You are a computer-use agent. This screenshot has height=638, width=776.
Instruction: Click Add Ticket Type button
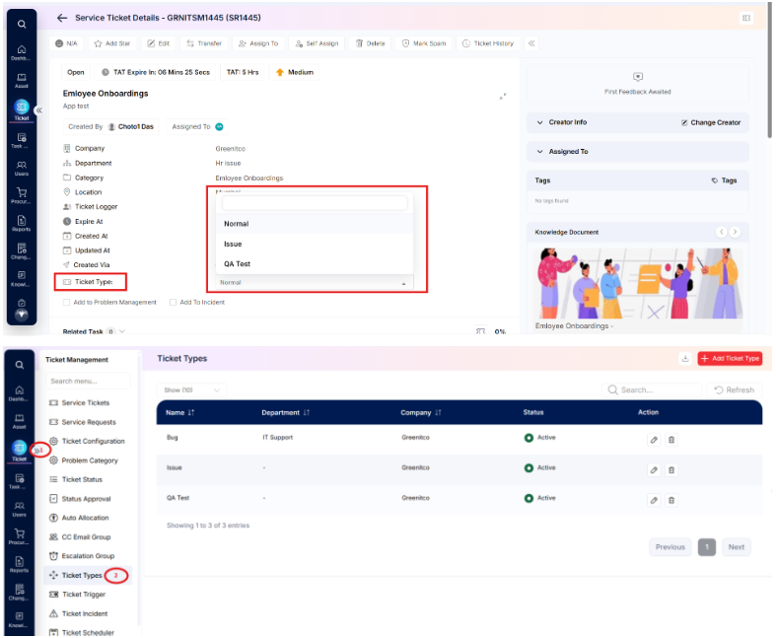point(730,358)
